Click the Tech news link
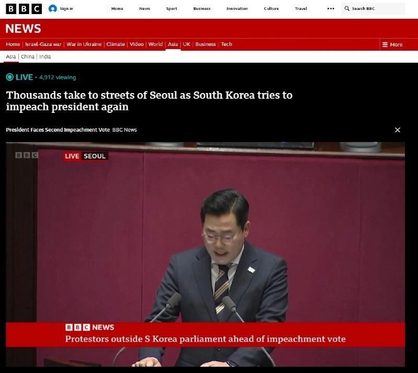 [226, 44]
